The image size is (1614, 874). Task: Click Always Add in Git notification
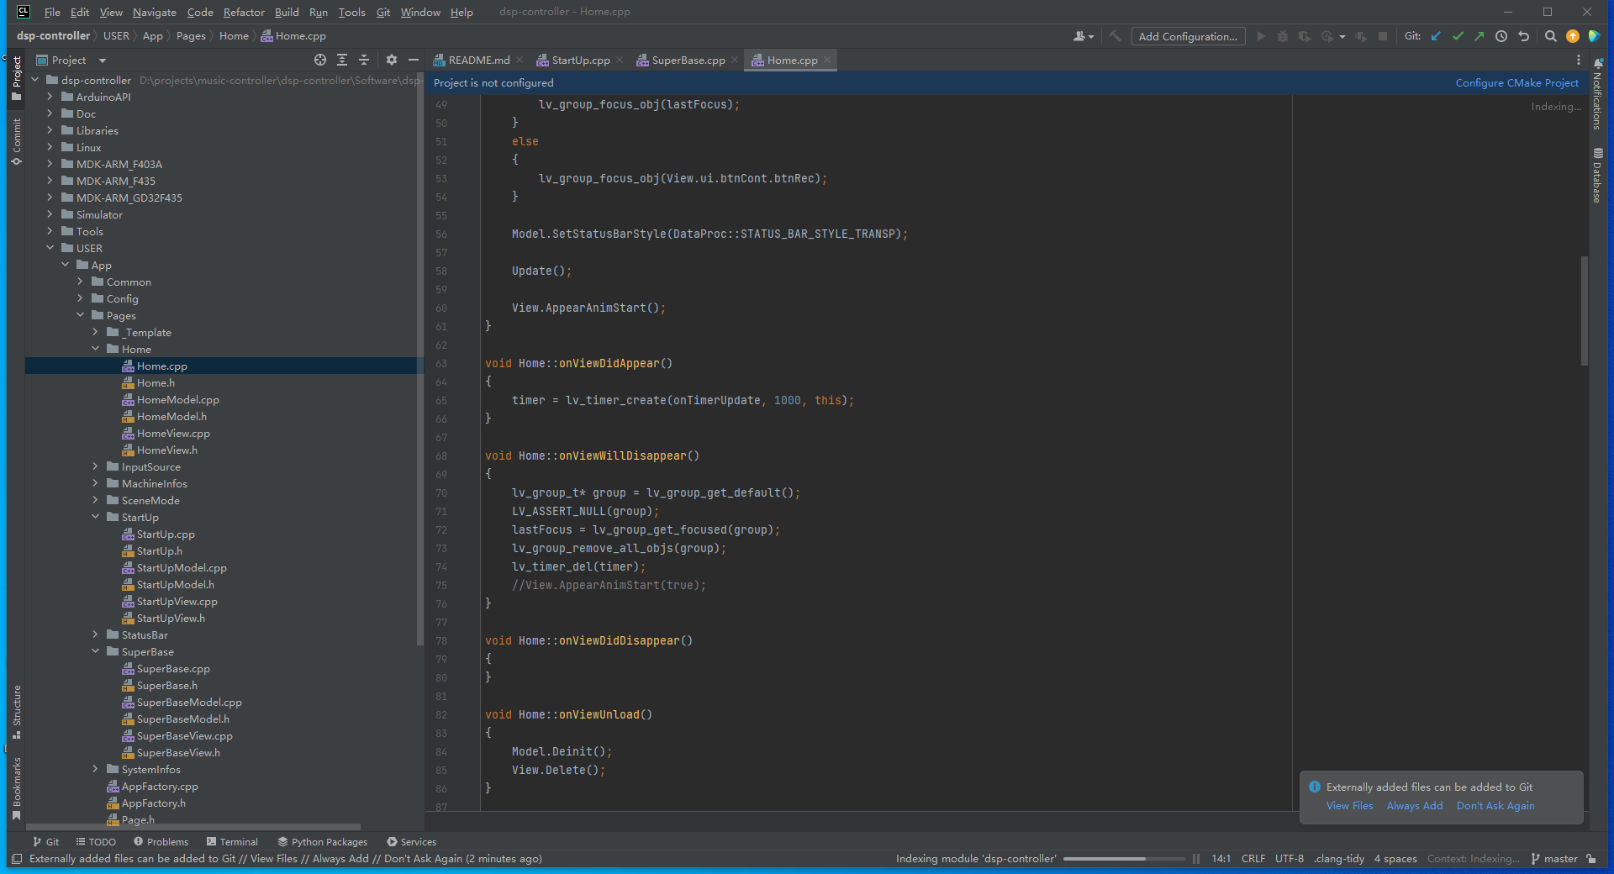[1414, 805]
